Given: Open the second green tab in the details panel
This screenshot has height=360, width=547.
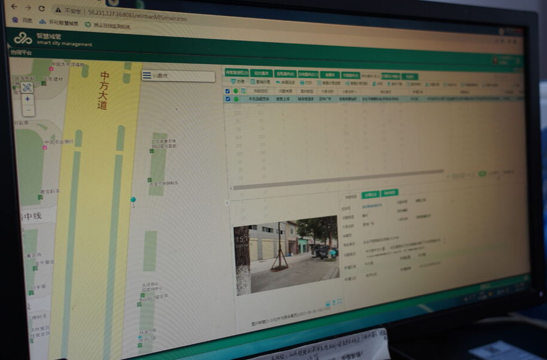Looking at the screenshot, I should (389, 193).
